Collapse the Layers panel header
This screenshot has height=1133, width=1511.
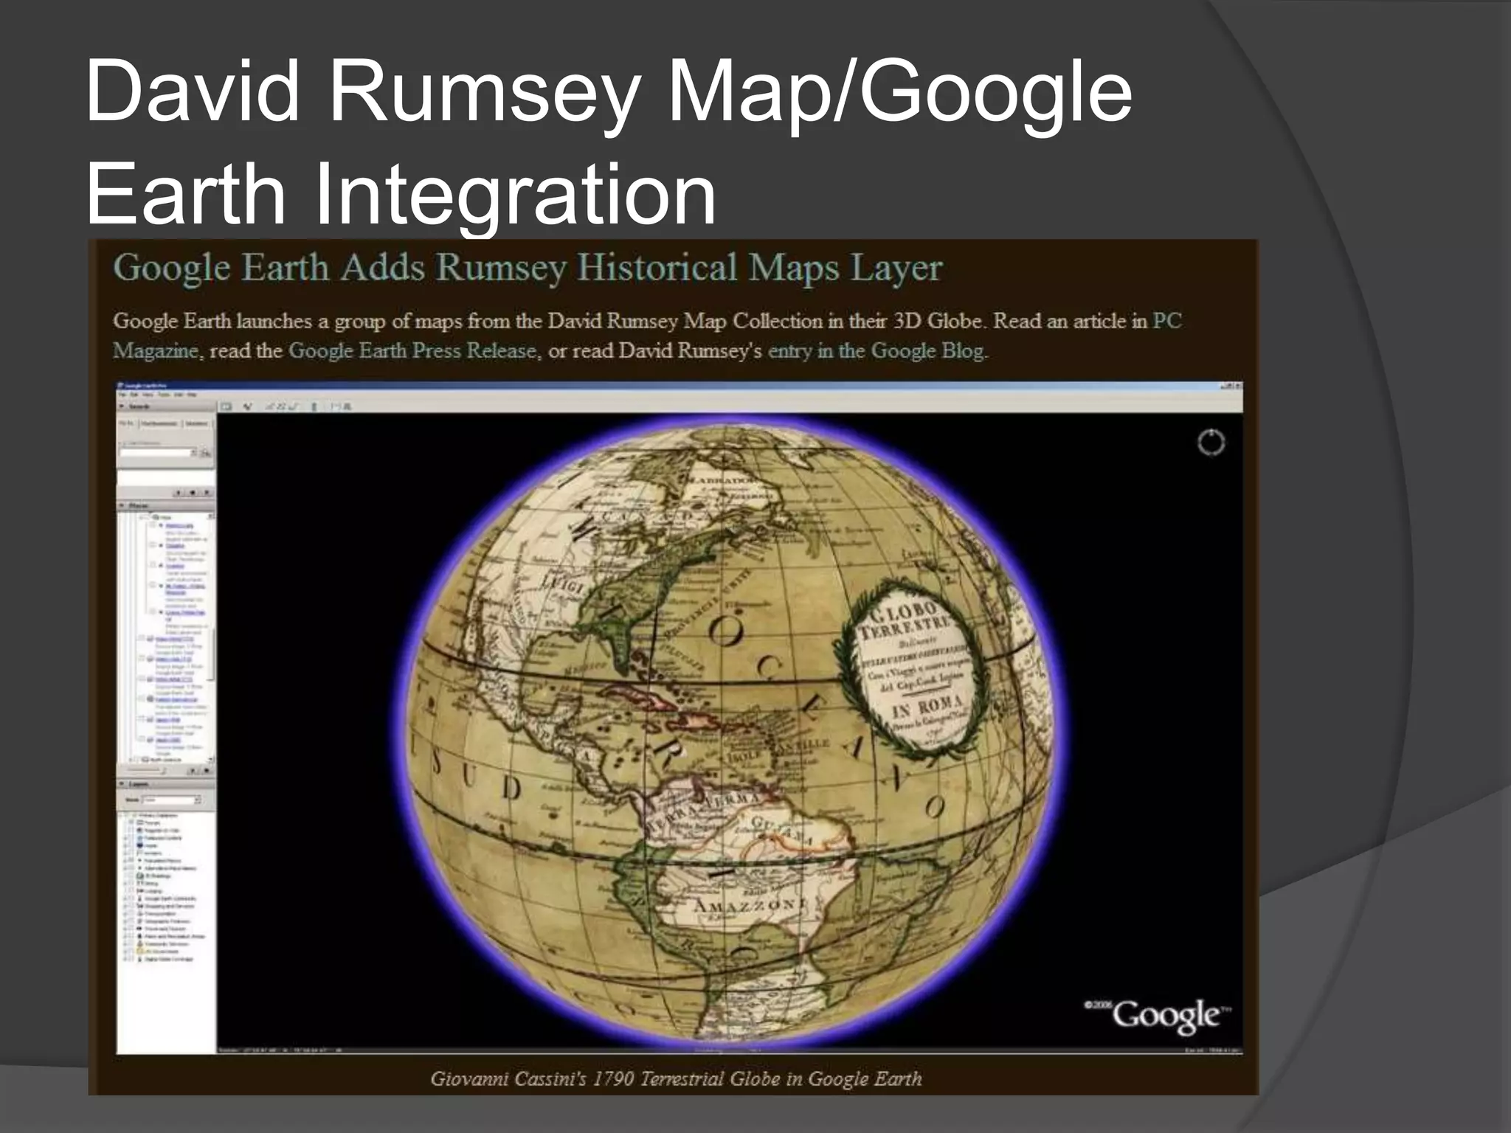[165, 784]
